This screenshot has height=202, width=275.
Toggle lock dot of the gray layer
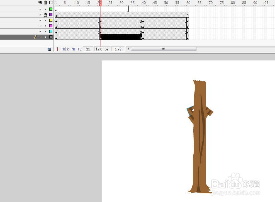45,37
